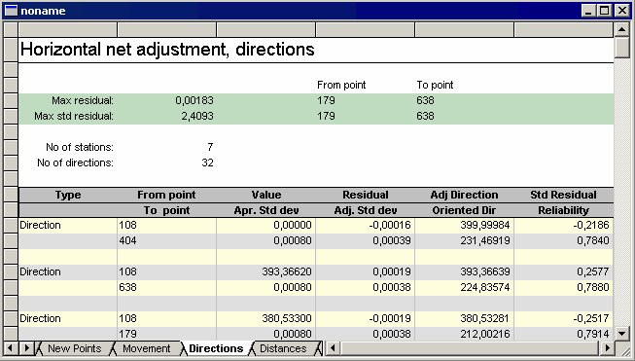This screenshot has width=635, height=361.
Task: Select the cell with value 231,46919
Action: tap(464, 240)
